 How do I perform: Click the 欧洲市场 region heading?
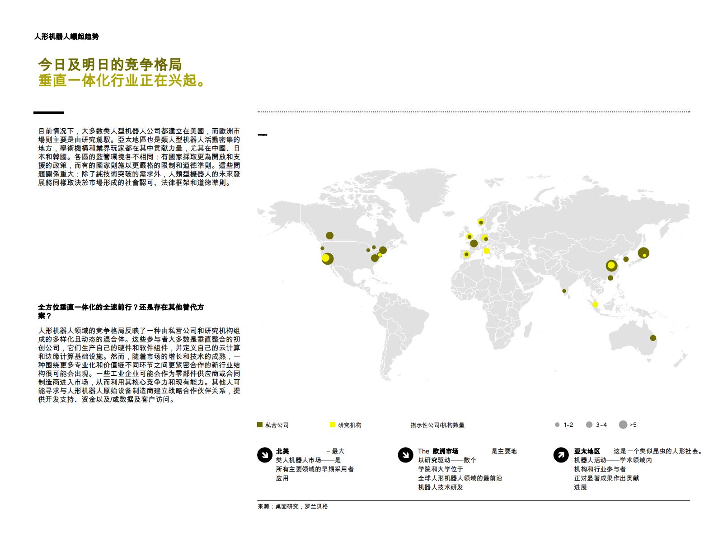click(446, 451)
